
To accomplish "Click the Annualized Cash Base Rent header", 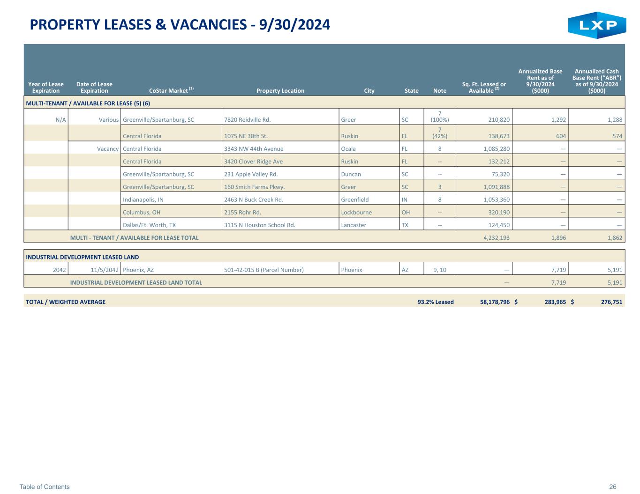I will pos(597,81).
